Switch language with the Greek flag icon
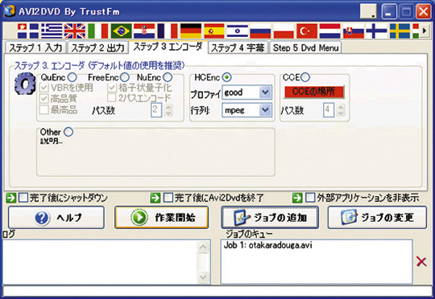This screenshot has width=435, height=299. [52, 31]
